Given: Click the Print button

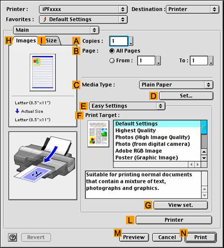Looking at the screenshot, I should coord(201,237).
